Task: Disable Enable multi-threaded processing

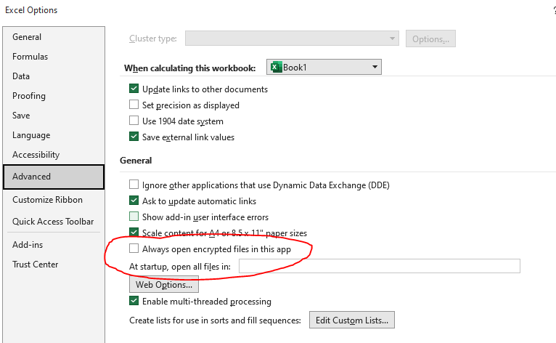Action: [x=134, y=301]
